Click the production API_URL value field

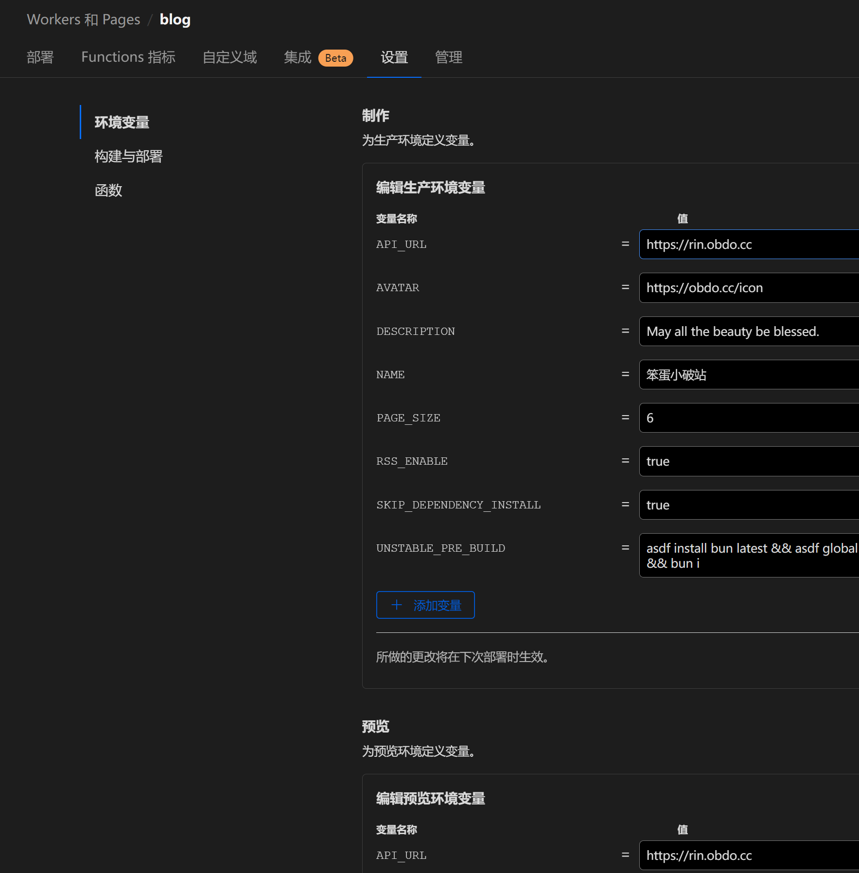749,244
